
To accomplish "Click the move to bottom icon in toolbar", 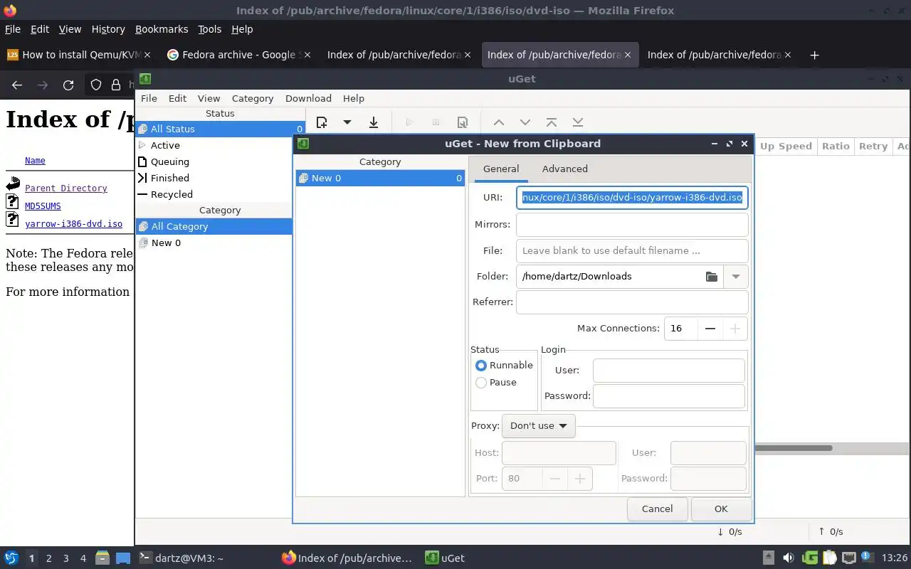I will [x=578, y=122].
